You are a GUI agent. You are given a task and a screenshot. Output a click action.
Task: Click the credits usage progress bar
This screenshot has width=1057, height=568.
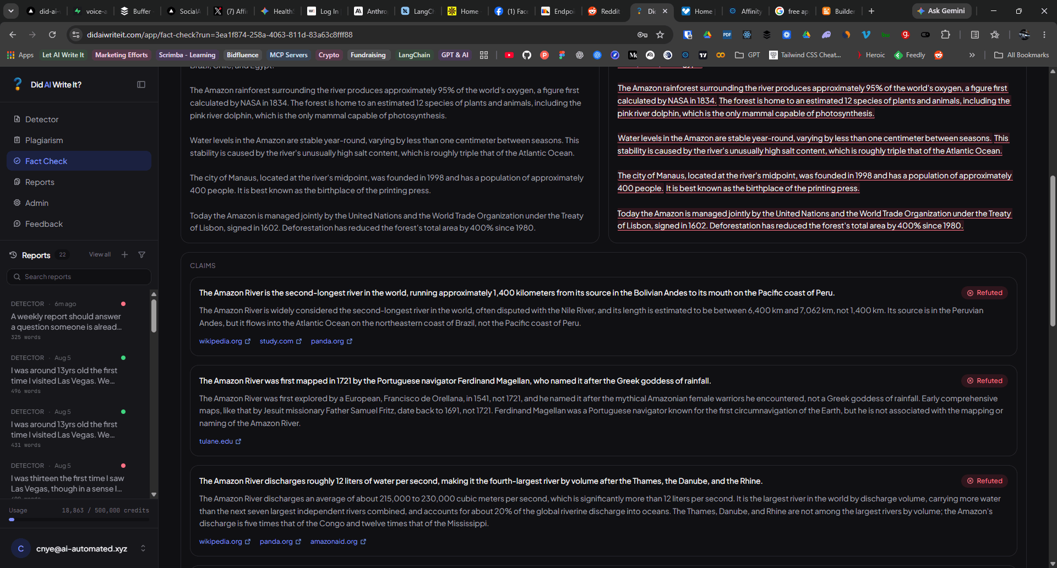click(79, 520)
